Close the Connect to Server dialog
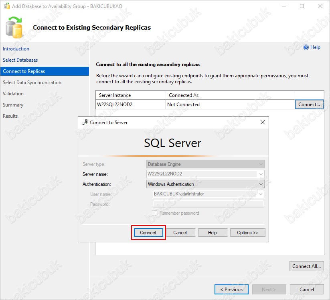330x300 pixels. coord(263,122)
